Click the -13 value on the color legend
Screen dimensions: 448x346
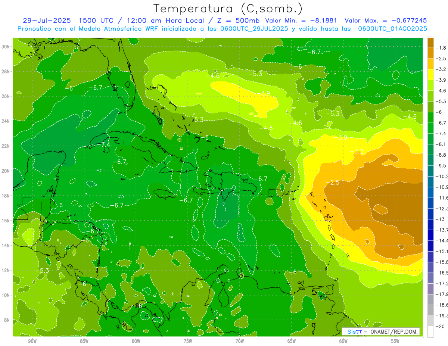pos(440,219)
